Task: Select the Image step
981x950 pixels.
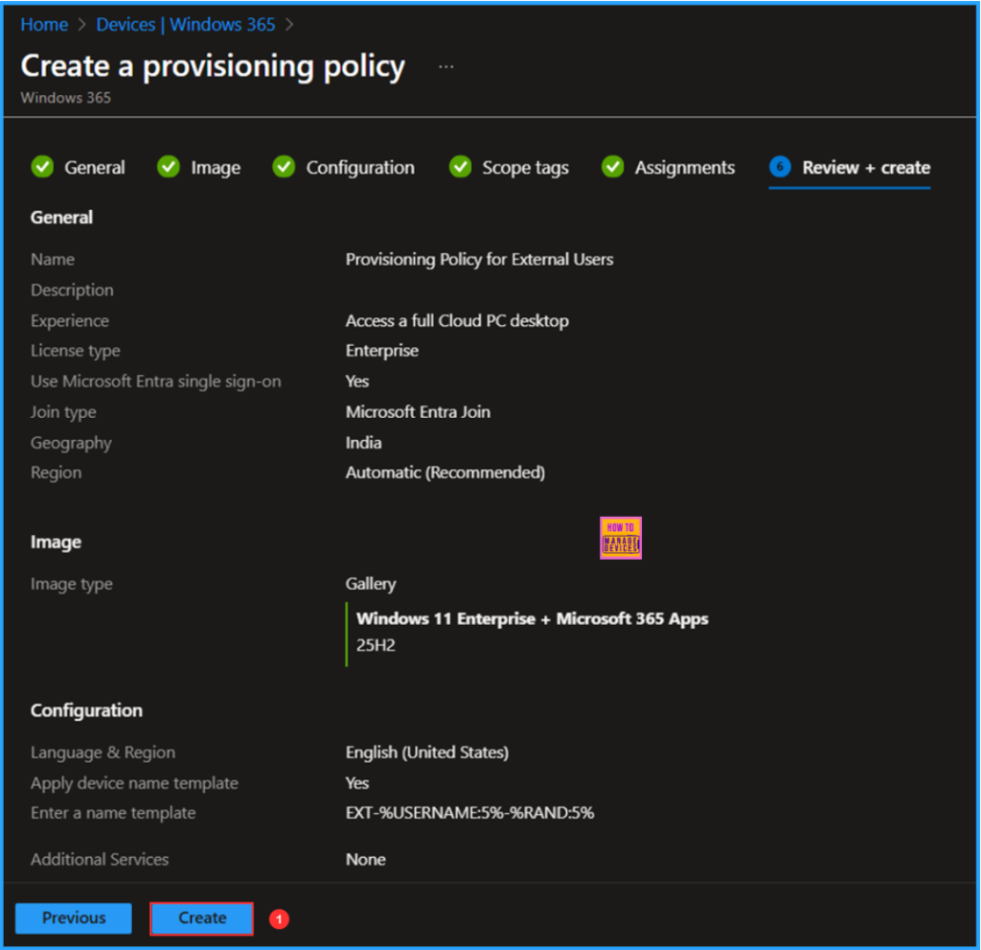Action: pos(215,167)
